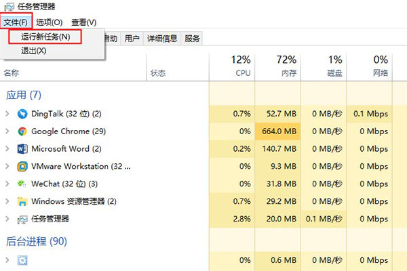Click the 任务管理器 0.1 MB/秒 disk value
The width and height of the screenshot is (407, 271).
[324, 219]
